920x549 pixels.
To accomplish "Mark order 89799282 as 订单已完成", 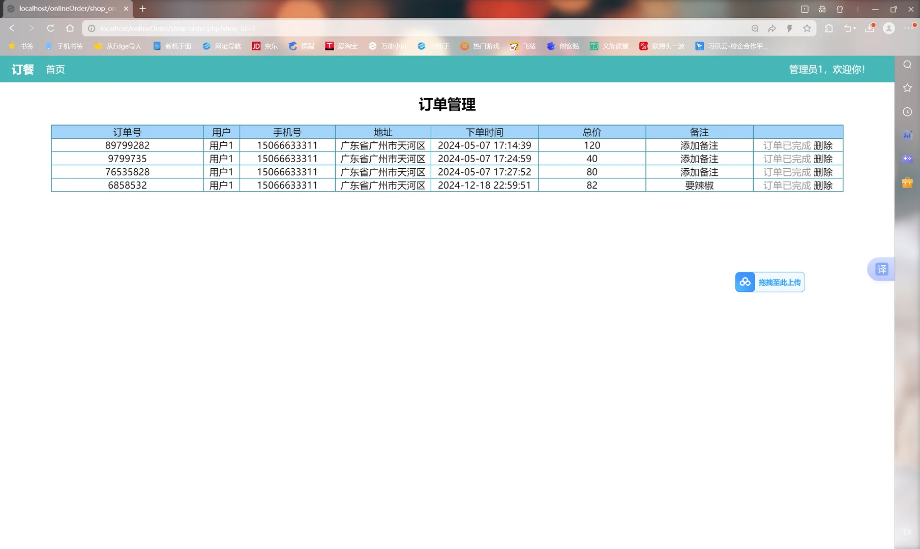I will click(x=787, y=145).
